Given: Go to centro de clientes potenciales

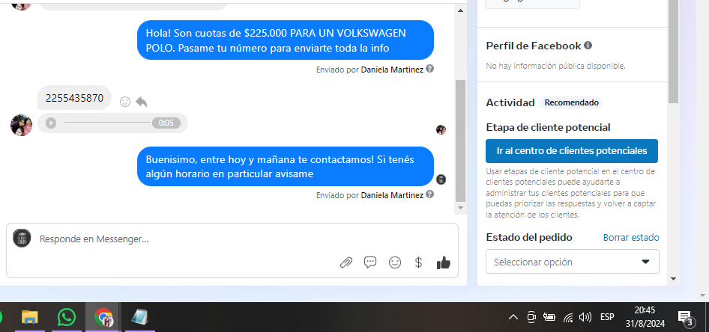Looking at the screenshot, I should (x=572, y=150).
